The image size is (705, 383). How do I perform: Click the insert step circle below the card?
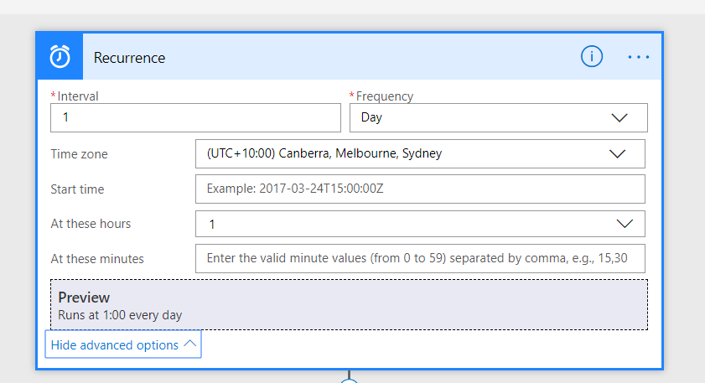349,380
